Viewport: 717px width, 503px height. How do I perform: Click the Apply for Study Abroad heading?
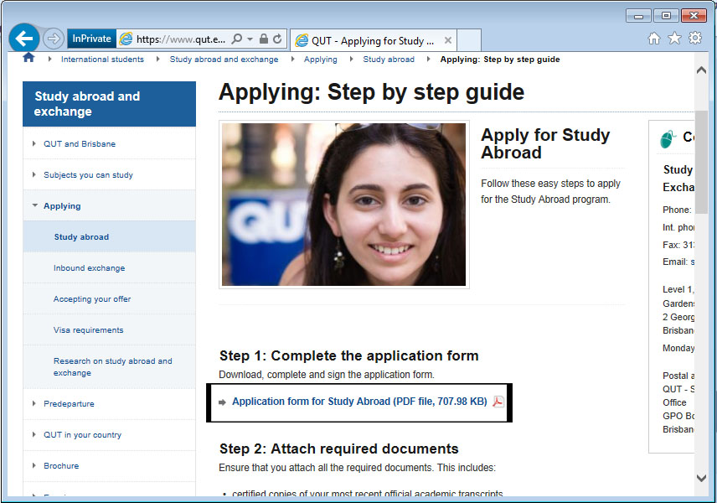pos(545,143)
